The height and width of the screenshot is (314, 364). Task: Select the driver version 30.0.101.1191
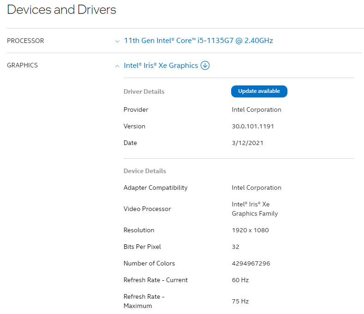(x=253, y=126)
